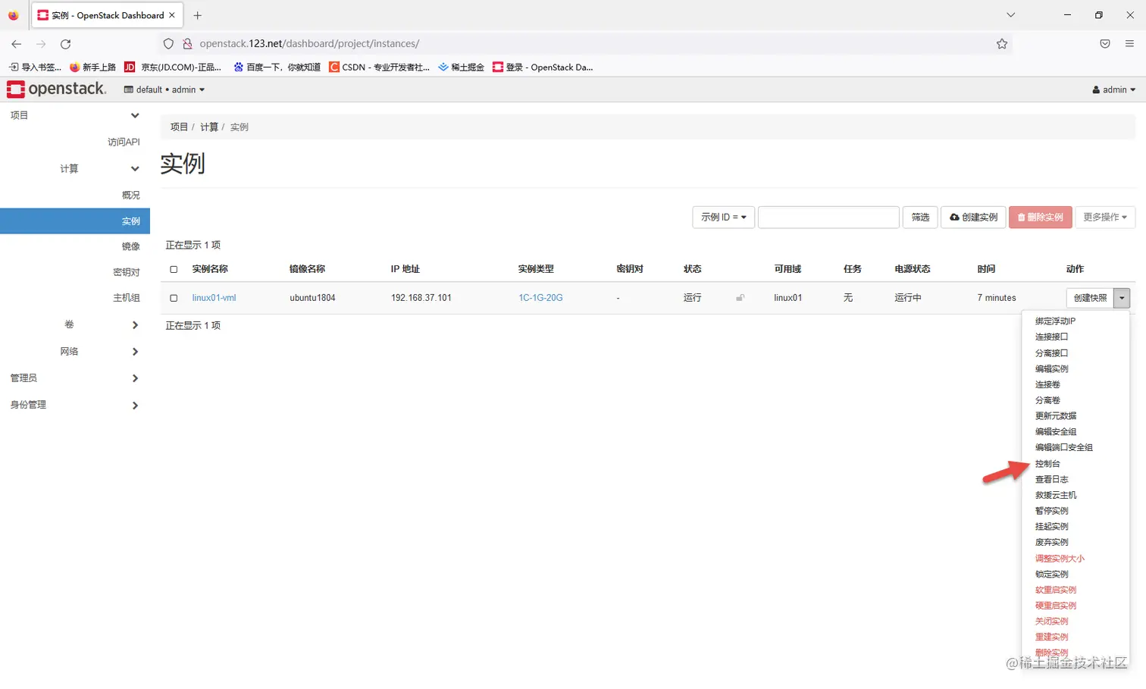Choose 暂停实例 from the actions menu
Screen dimensions: 1146x689
(x=1051, y=511)
